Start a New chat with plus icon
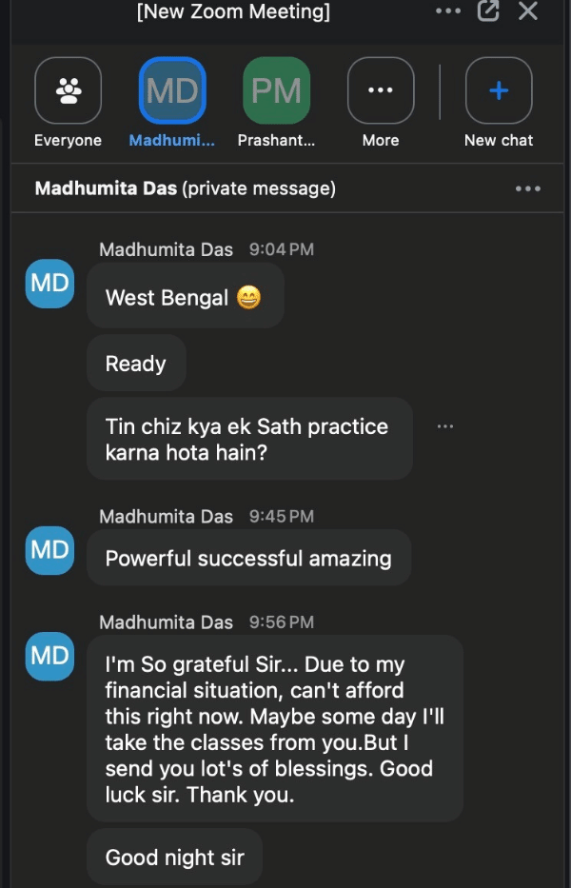 [499, 91]
